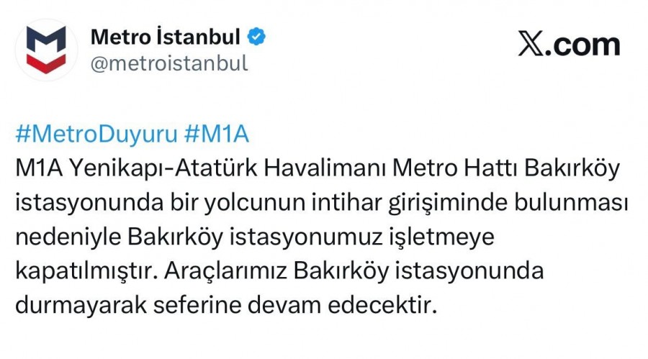Open the @metroistanbul handle link
Image resolution: width=648 pixels, height=359 pixels.
coord(169,63)
